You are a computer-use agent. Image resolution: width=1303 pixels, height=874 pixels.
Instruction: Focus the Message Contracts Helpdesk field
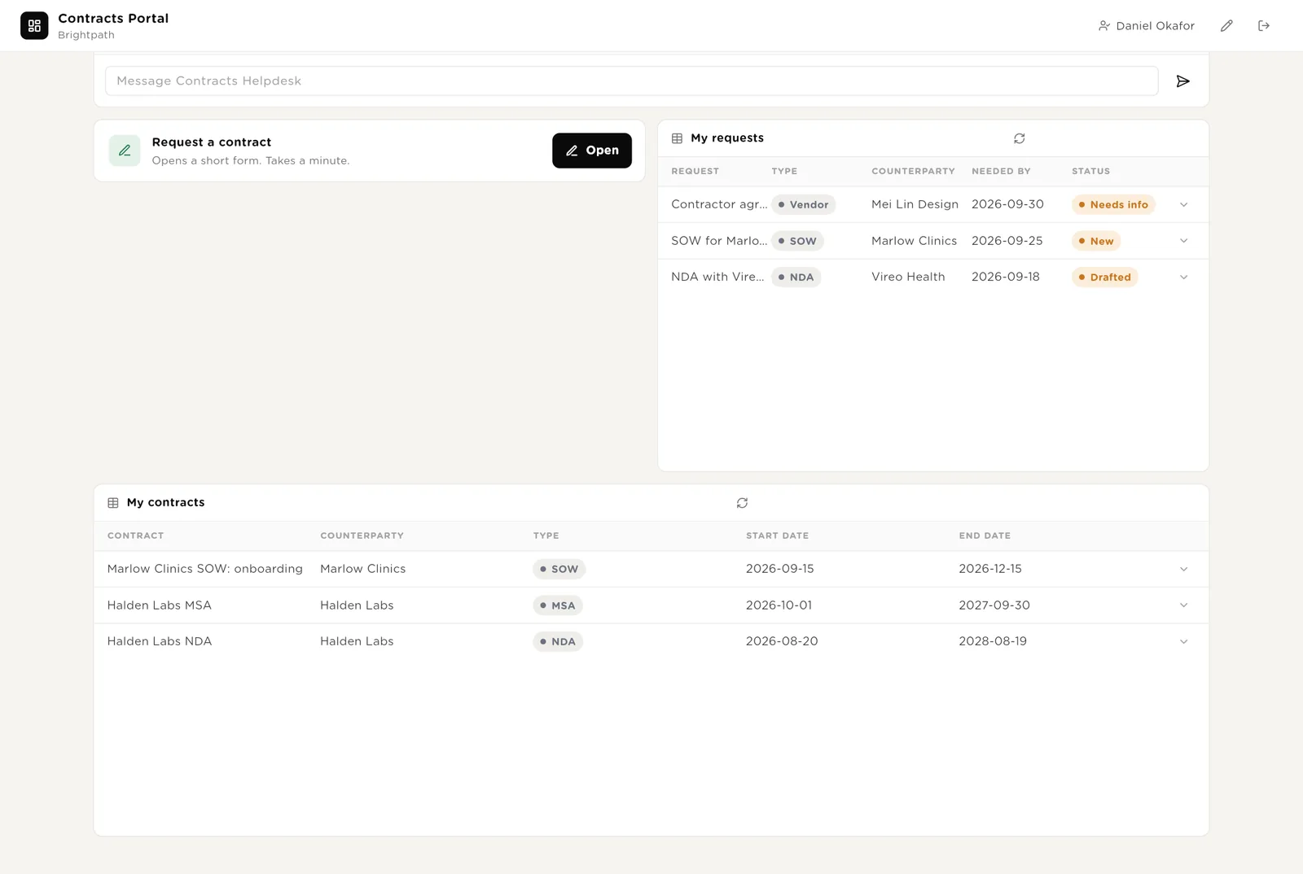(x=631, y=81)
